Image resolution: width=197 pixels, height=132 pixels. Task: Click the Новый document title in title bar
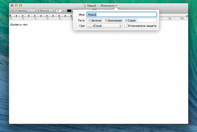point(91,6)
